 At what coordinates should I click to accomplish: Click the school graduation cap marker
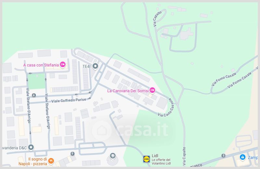point(113,156)
